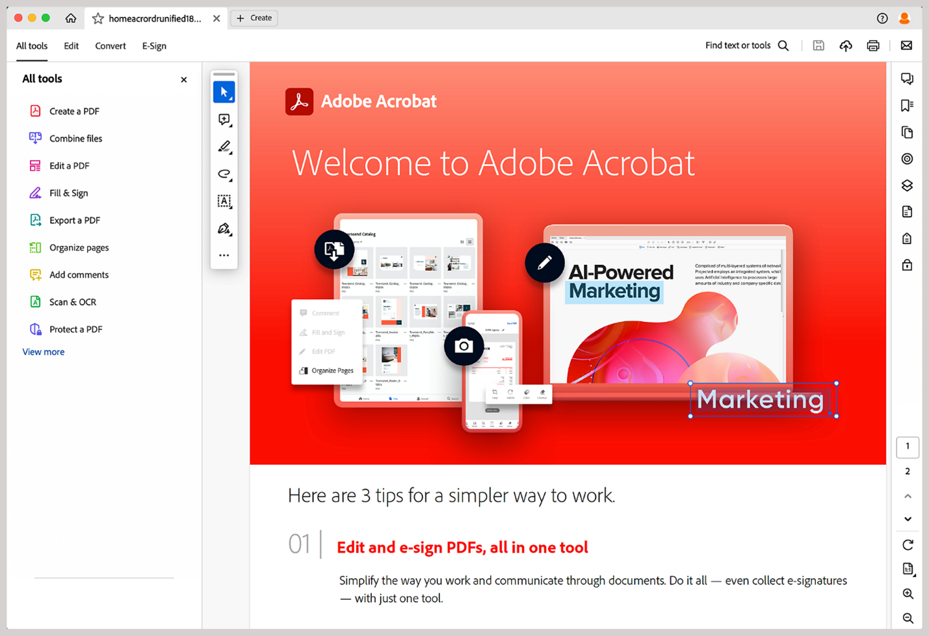
Task: Expand more tools via View more link
Action: 43,351
